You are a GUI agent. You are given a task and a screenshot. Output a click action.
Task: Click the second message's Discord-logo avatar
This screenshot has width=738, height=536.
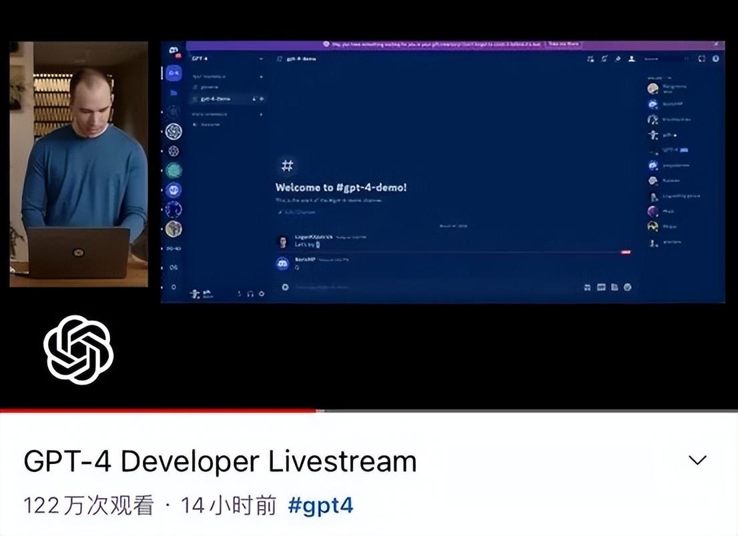pyautogui.click(x=282, y=263)
